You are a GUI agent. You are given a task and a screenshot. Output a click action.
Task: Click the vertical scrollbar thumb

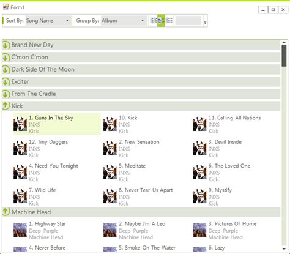[x=284, y=56]
